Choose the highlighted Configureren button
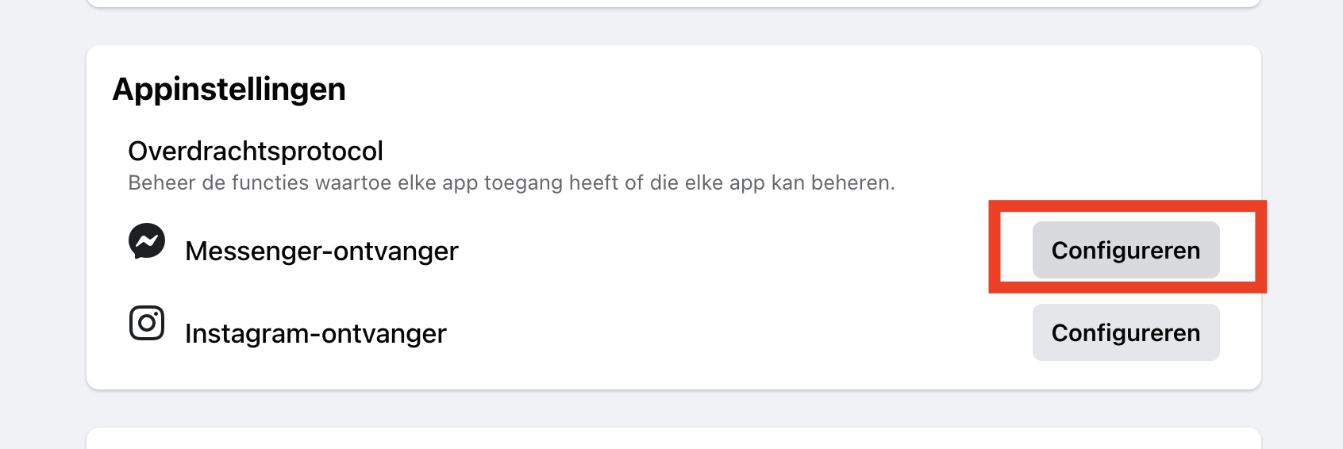 tap(1126, 250)
